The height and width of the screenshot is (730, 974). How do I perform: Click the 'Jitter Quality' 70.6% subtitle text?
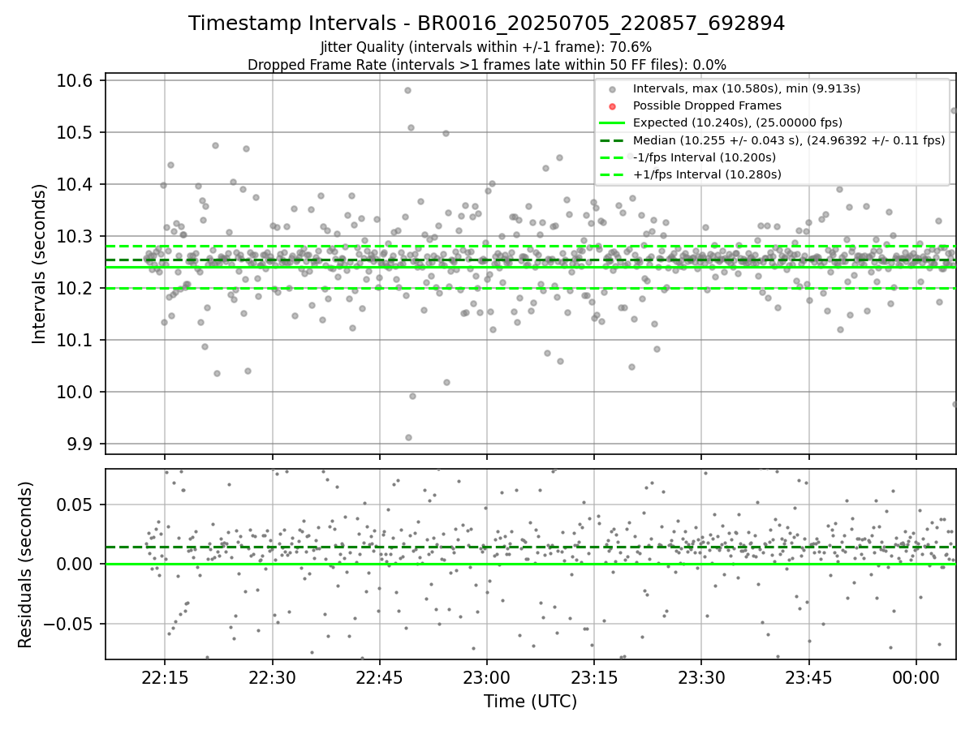pos(486,47)
